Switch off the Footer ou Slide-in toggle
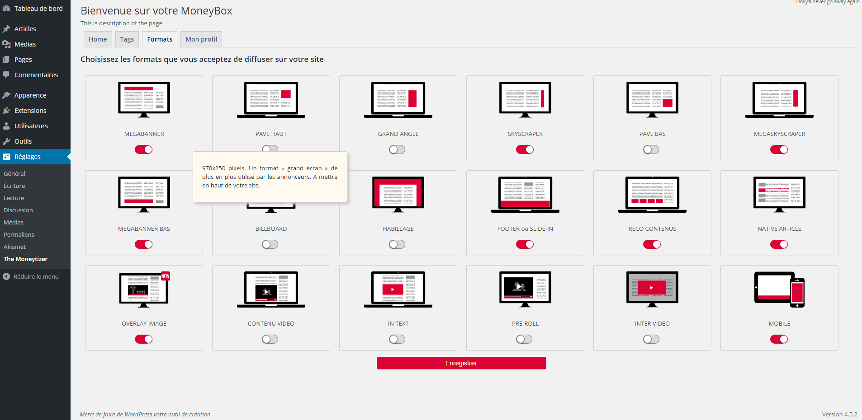Screen dimensions: 862x420 tap(525, 244)
